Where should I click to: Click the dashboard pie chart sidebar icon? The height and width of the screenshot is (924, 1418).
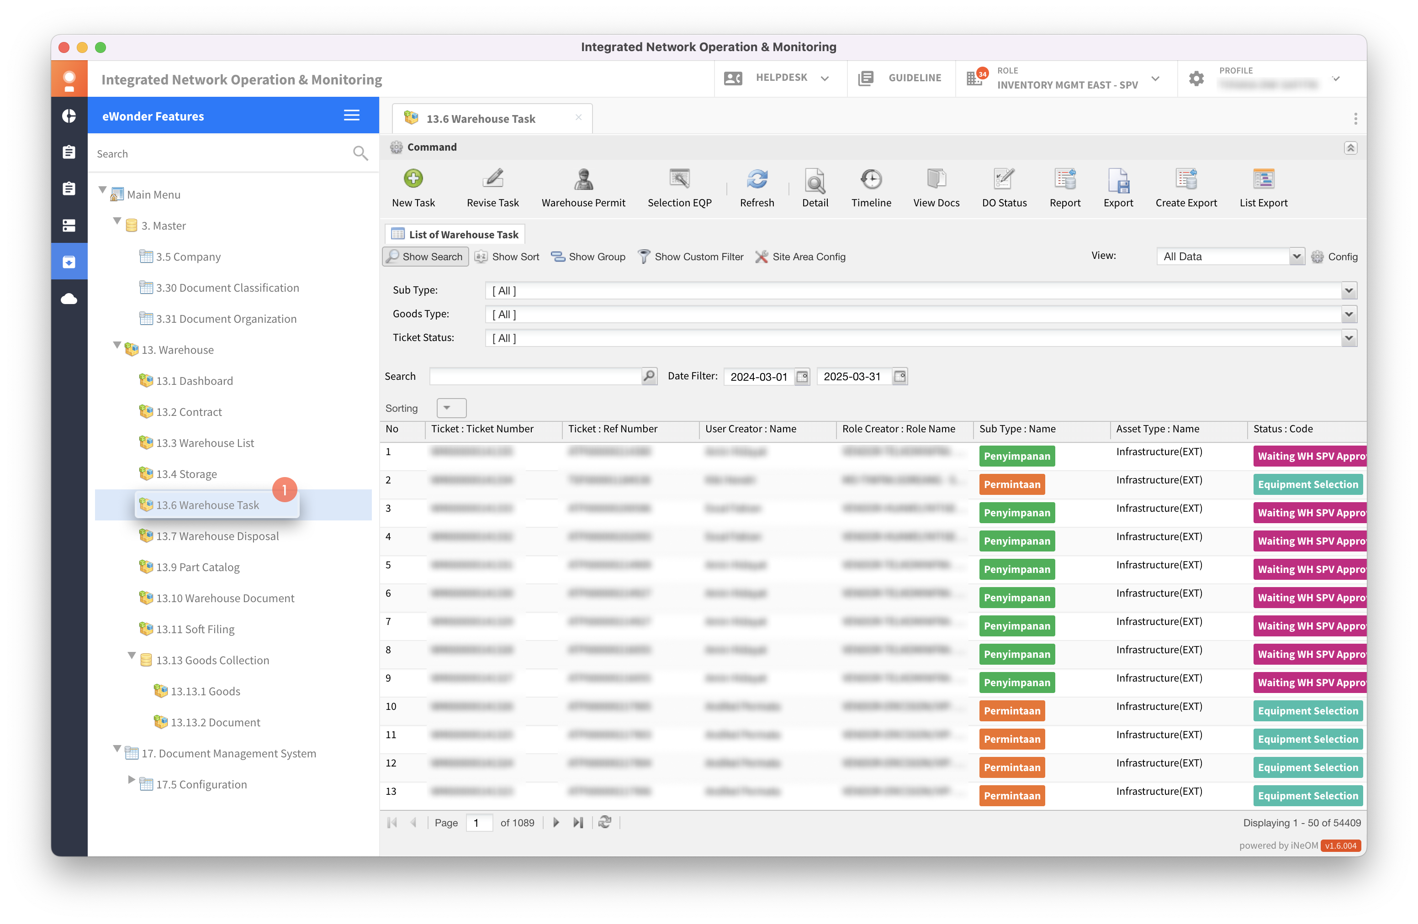click(69, 116)
